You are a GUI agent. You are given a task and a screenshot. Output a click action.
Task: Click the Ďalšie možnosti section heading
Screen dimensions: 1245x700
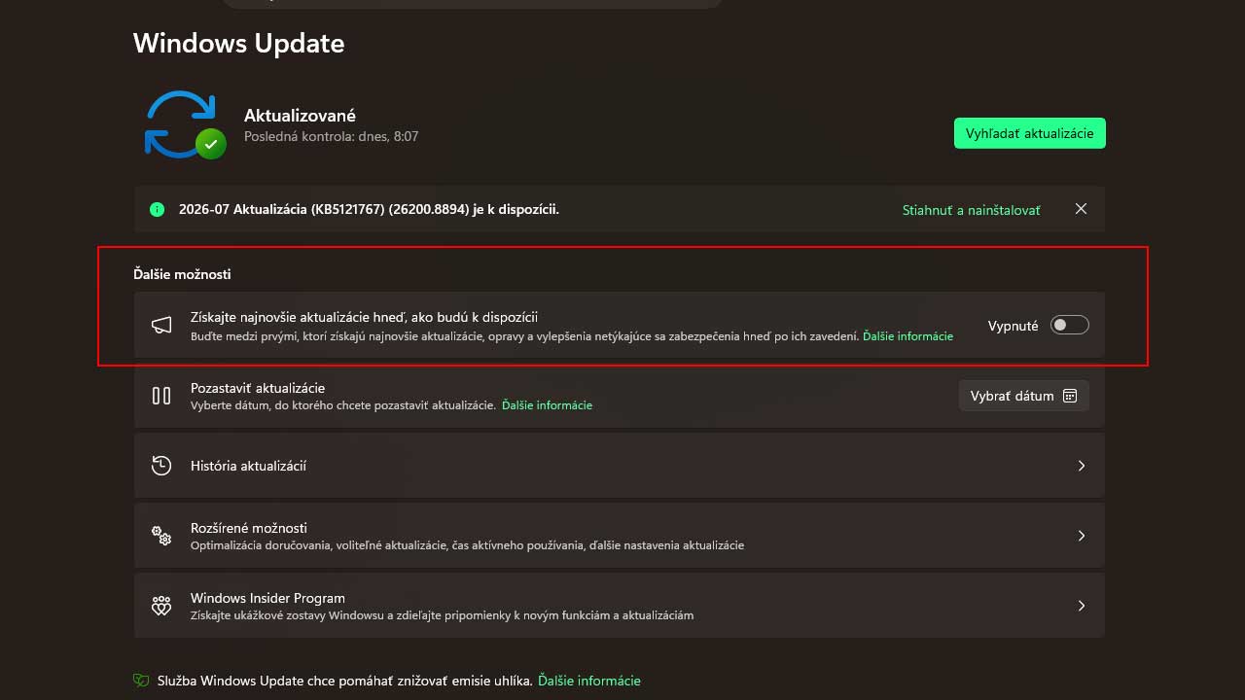pos(182,274)
